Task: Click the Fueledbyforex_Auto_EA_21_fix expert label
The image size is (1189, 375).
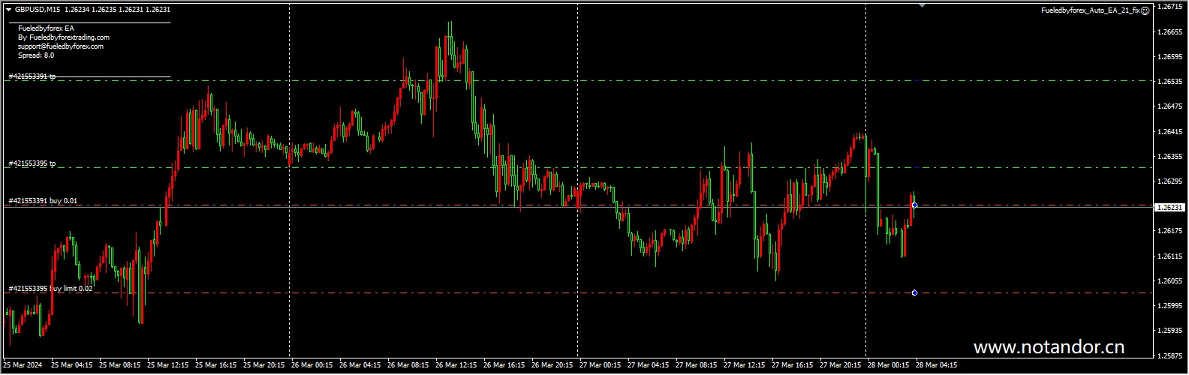Action: [1090, 10]
